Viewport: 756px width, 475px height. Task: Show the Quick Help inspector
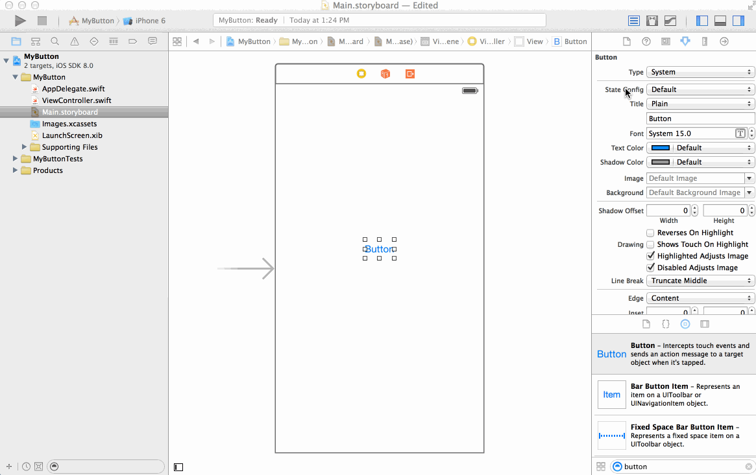point(646,41)
